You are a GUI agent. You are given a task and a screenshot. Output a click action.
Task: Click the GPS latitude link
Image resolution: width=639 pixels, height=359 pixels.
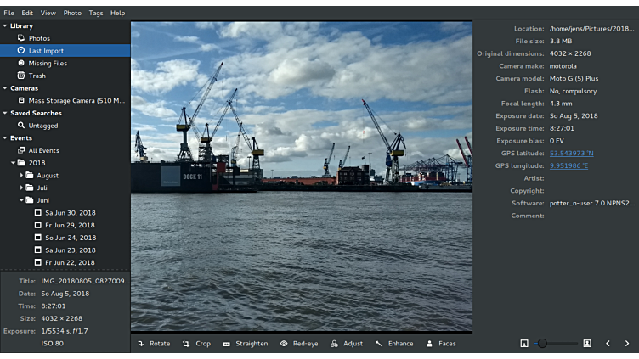point(571,153)
